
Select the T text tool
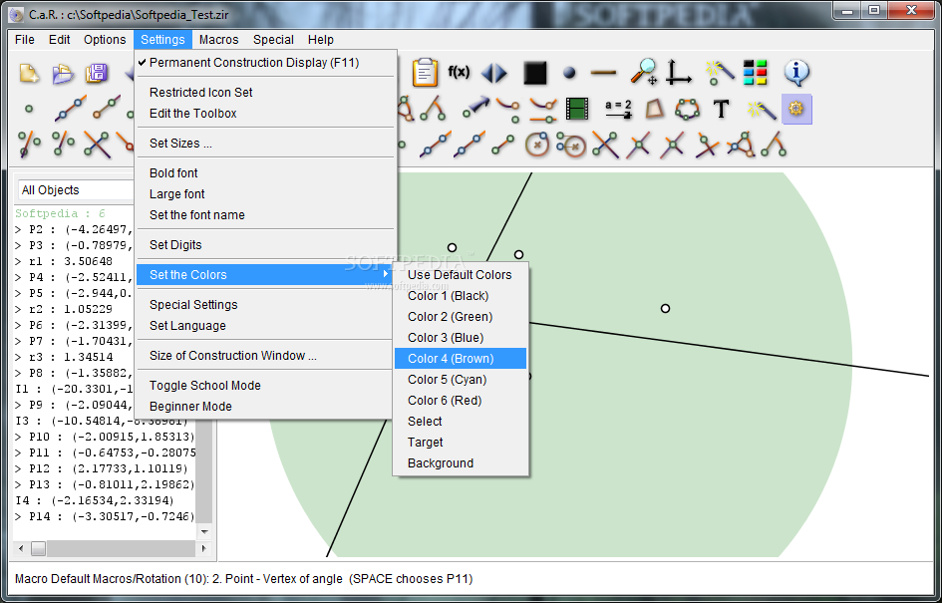click(721, 110)
